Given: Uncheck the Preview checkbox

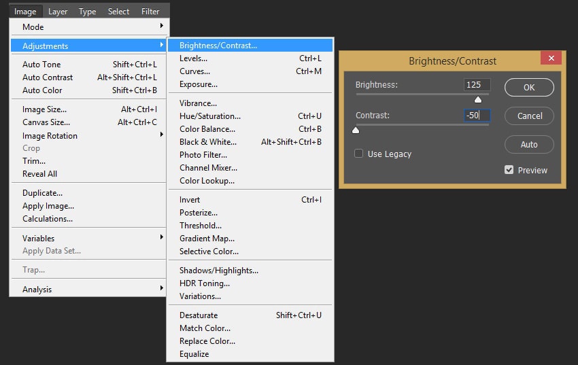Looking at the screenshot, I should point(509,170).
